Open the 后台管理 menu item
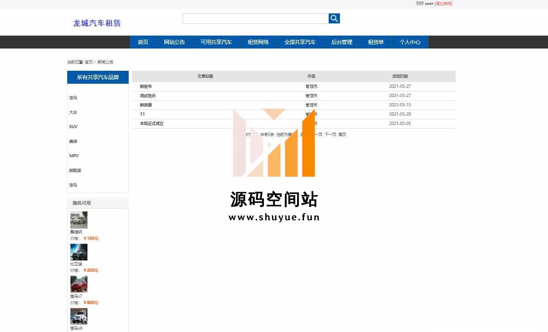Viewport: 548px width, 332px height. [x=342, y=42]
